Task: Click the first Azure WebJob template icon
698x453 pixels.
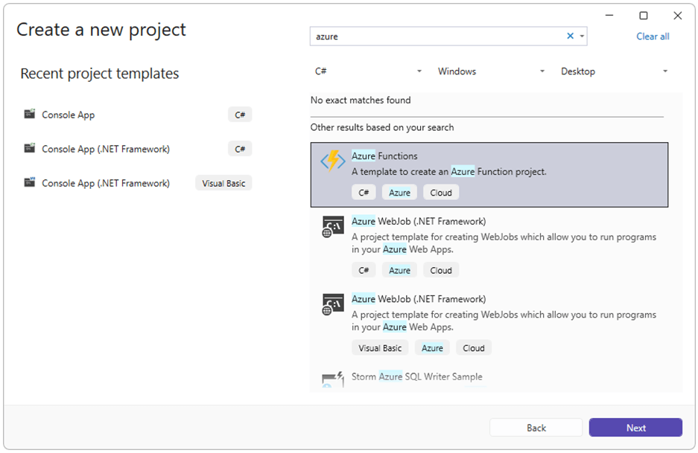Action: tap(332, 227)
